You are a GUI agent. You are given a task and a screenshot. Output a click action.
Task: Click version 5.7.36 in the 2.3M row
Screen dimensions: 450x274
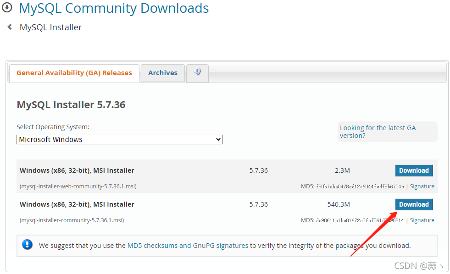click(x=258, y=170)
